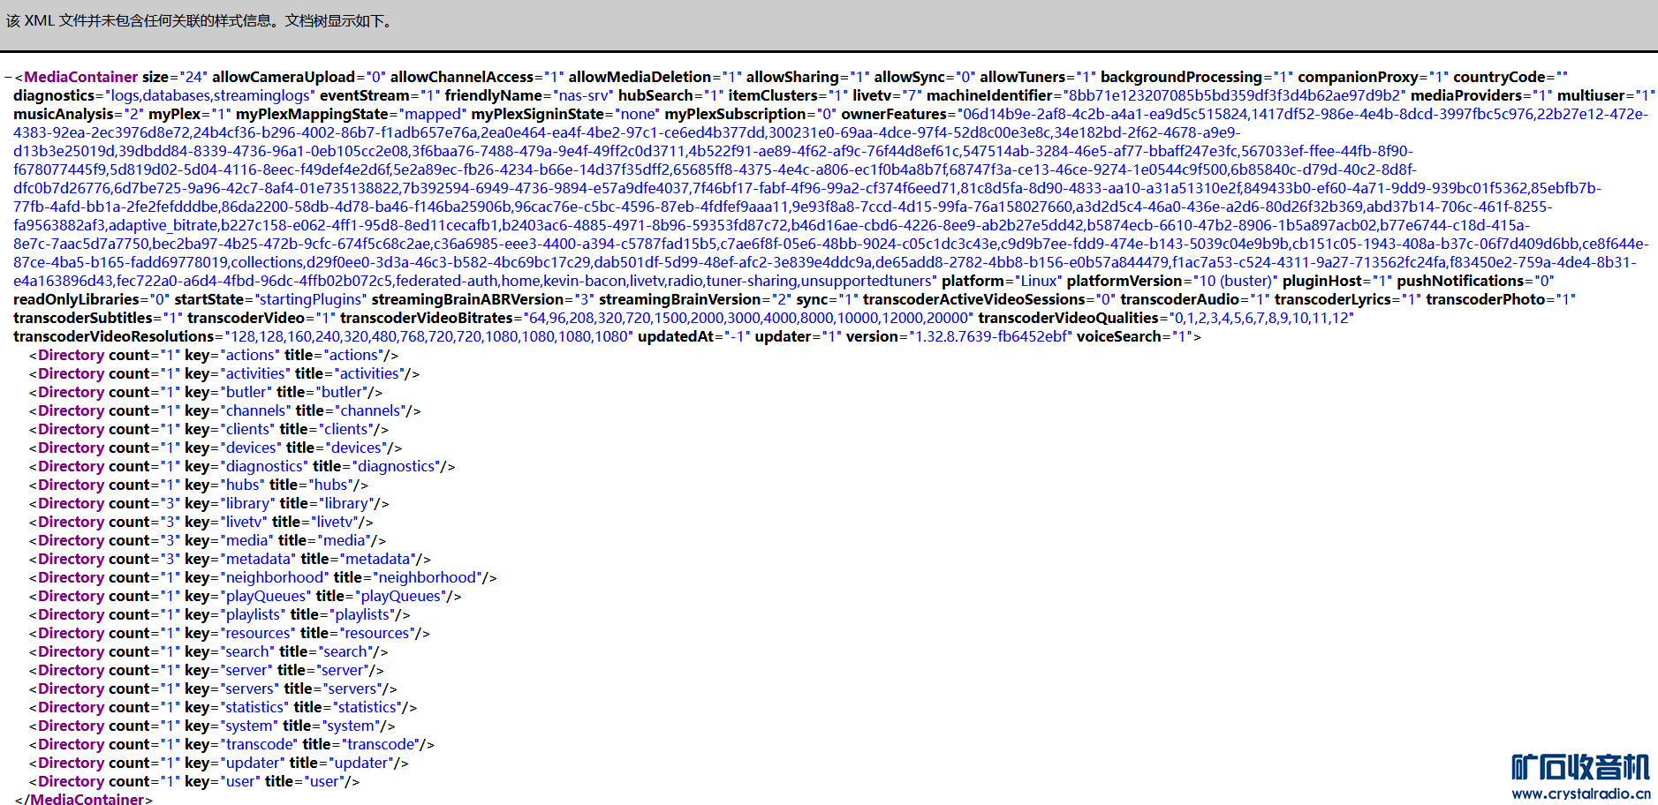Click the pushNotifications attribute name
The height and width of the screenshot is (805, 1658).
1461,282
